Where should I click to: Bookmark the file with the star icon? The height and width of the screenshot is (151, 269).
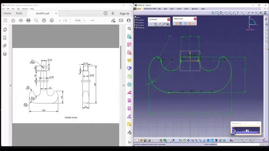tap(13, 21)
